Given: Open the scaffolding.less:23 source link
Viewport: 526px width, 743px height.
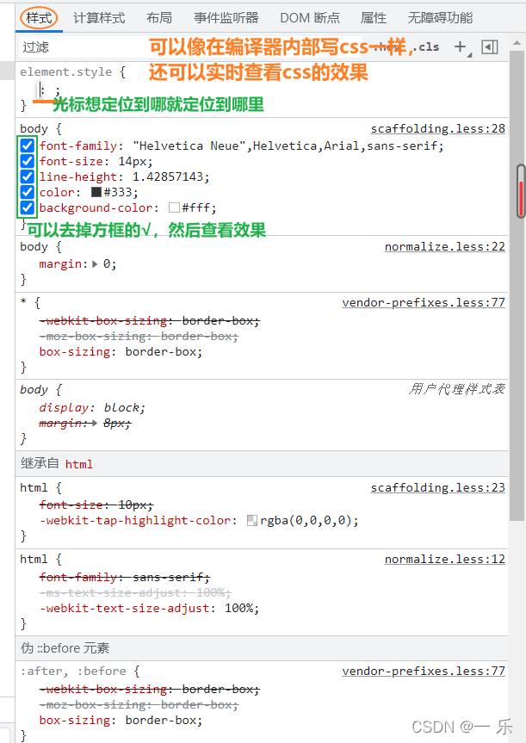Looking at the screenshot, I should point(438,488).
